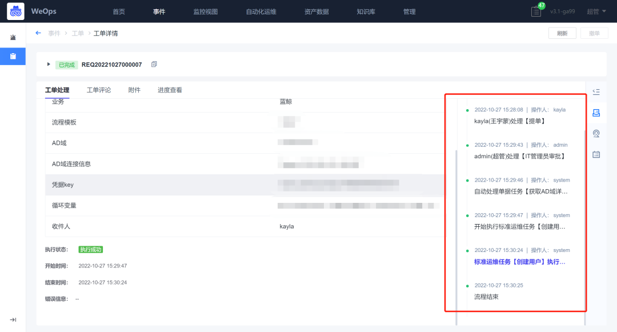This screenshot has height=332, width=617.
Task: Open the 自动化运维 menu
Action: (261, 11)
